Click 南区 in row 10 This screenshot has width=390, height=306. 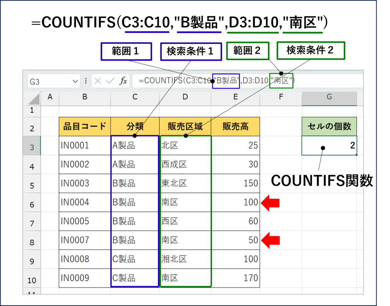tap(185, 278)
